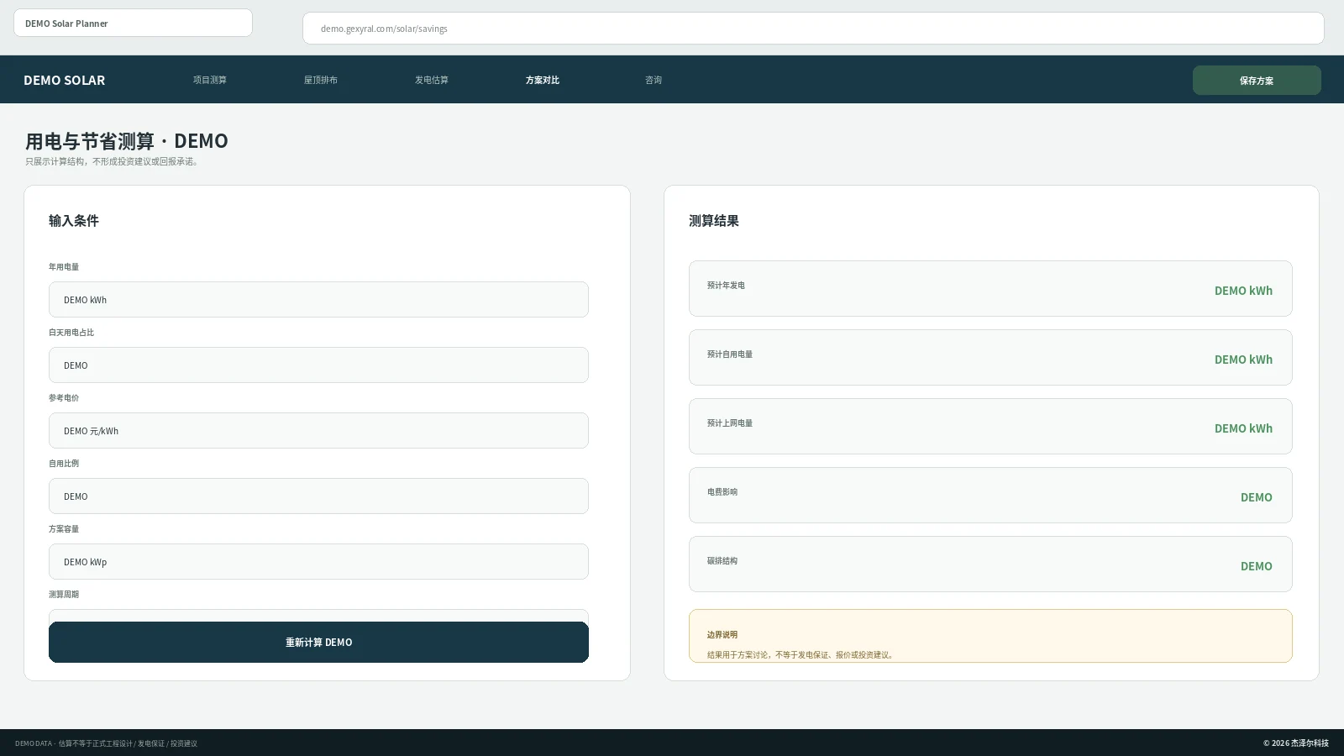1344x756 pixels.
Task: Focus the 白天用电占比 input field
Action: point(318,365)
